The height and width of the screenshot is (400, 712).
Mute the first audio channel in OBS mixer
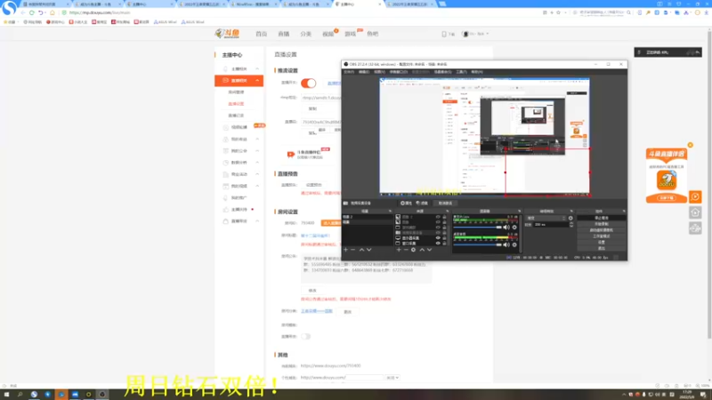[506, 228]
